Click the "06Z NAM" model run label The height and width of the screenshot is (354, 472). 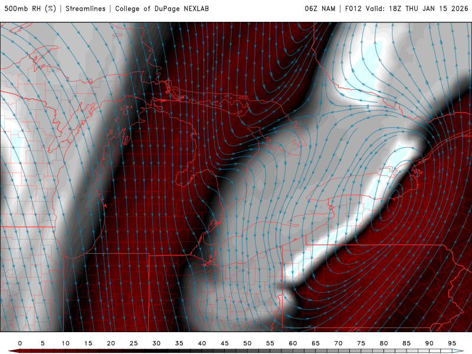[x=320, y=9]
